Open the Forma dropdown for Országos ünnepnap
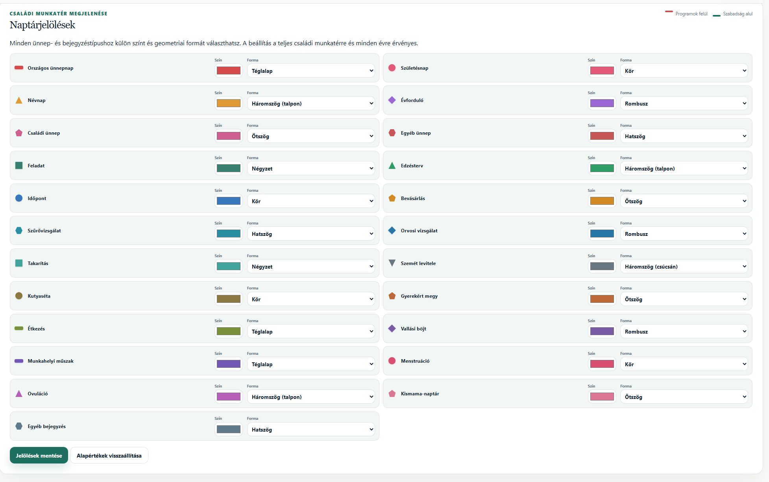Image resolution: width=769 pixels, height=482 pixels. coord(311,71)
